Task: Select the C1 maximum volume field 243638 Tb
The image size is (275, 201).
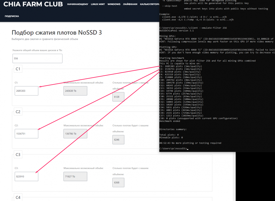Action: [x=75, y=91]
